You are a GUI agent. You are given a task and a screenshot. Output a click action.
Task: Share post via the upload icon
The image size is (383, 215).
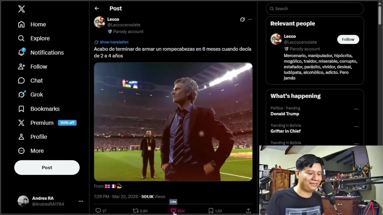248,211
